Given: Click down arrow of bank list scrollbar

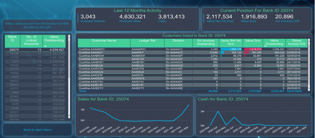Looking at the screenshot, I should click(x=69, y=115).
